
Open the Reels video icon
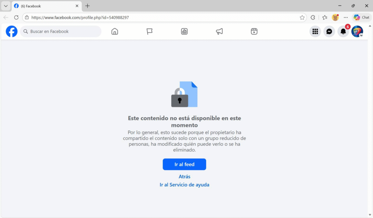coord(254,31)
